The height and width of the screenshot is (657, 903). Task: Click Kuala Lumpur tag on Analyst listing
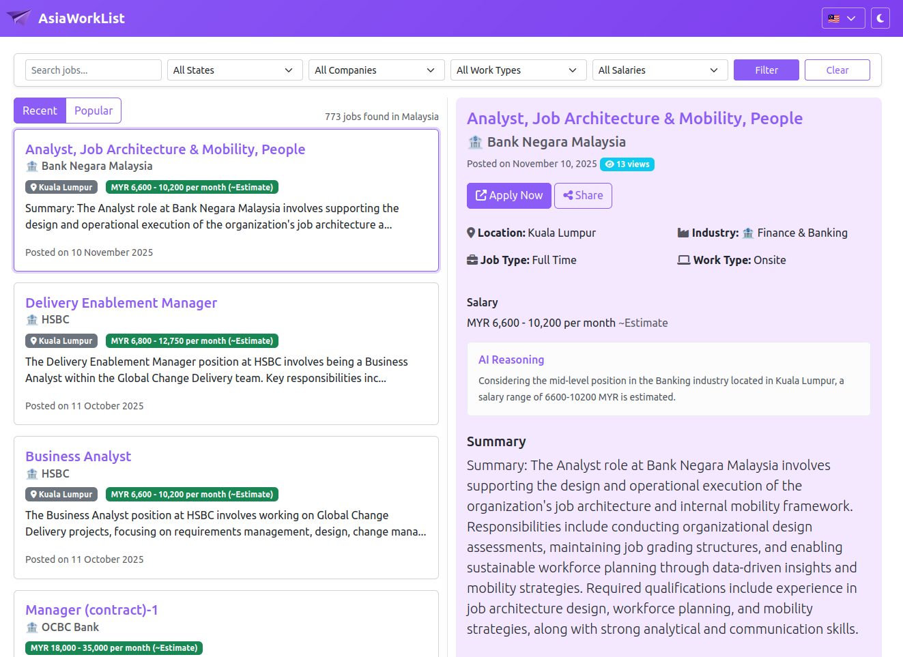click(x=61, y=187)
